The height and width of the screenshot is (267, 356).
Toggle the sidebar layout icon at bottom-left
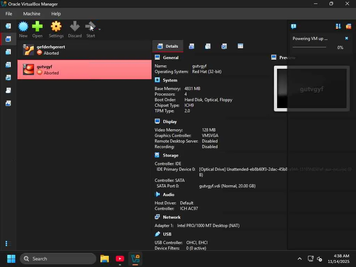coord(8,244)
